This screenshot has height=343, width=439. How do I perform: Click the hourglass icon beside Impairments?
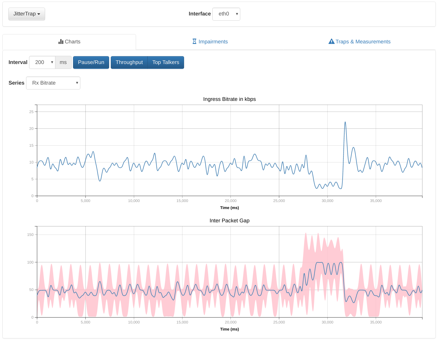pos(194,41)
